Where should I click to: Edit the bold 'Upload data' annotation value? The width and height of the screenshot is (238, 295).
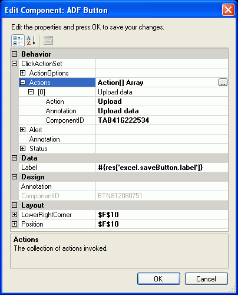point(162,111)
